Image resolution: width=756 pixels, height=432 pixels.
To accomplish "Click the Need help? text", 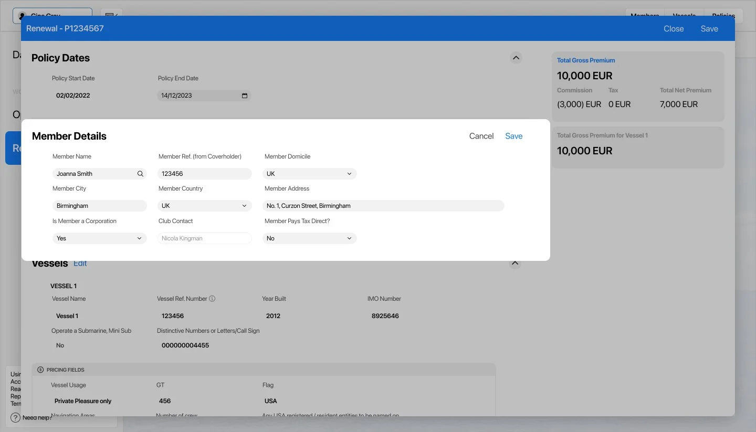I will (x=38, y=418).
